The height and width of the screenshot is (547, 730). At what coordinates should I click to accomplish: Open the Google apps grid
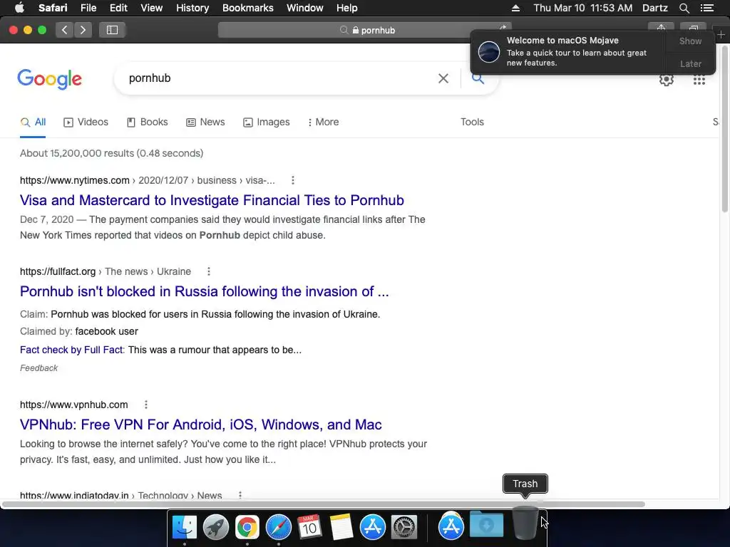pyautogui.click(x=699, y=80)
